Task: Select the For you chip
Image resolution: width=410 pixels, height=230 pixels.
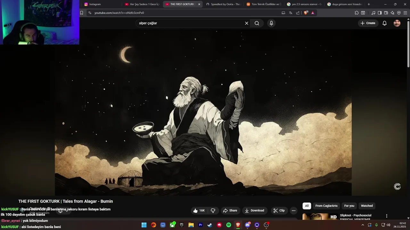Action: (349, 206)
